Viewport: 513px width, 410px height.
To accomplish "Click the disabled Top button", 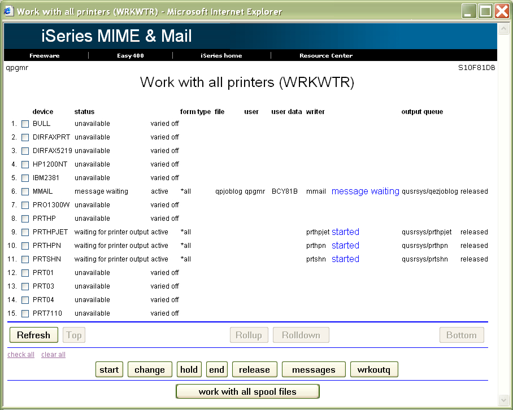I will pyautogui.click(x=74, y=335).
